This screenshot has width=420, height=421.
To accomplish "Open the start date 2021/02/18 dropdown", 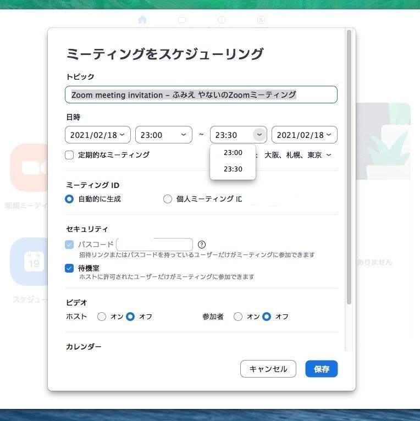I will pos(98,135).
